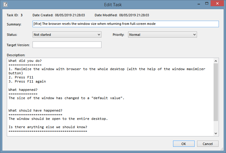
Task: Focus the empty Target Version field
Action: (x=67, y=45)
